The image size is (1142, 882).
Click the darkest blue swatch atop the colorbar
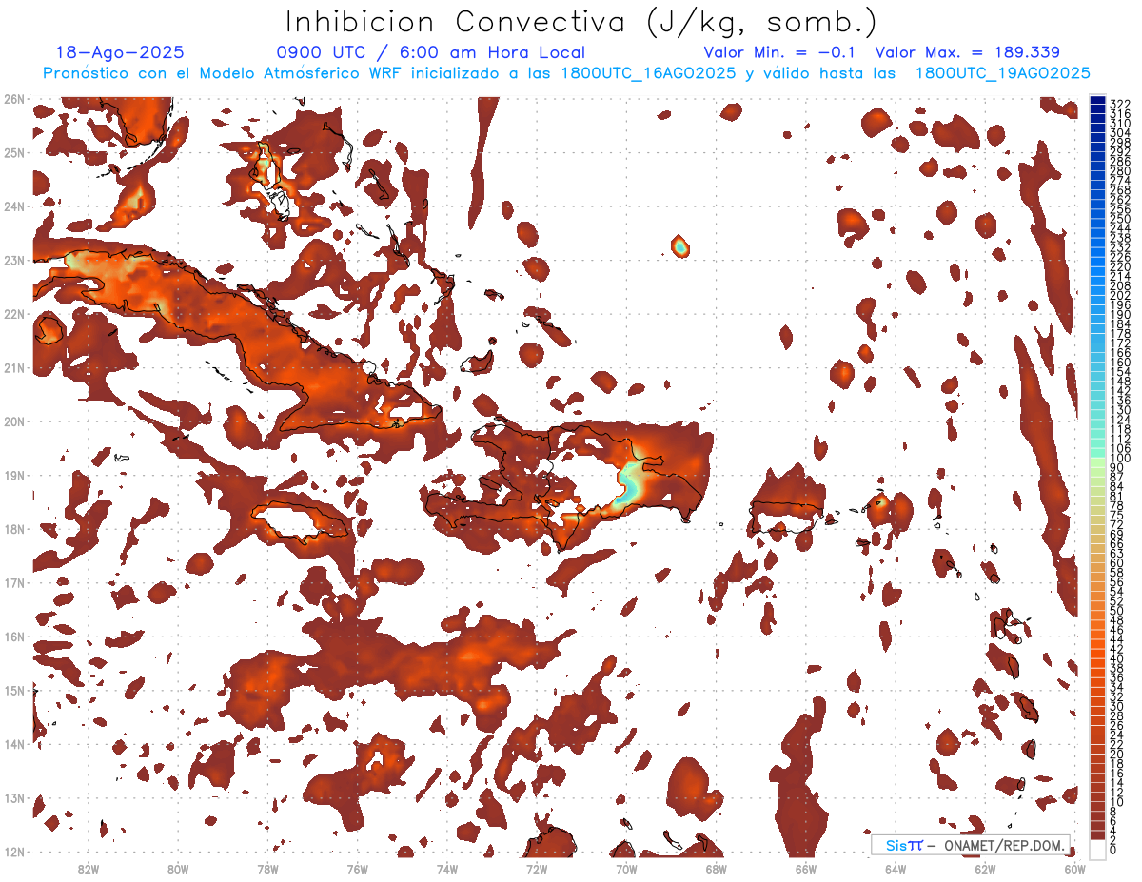pyautogui.click(x=1097, y=99)
